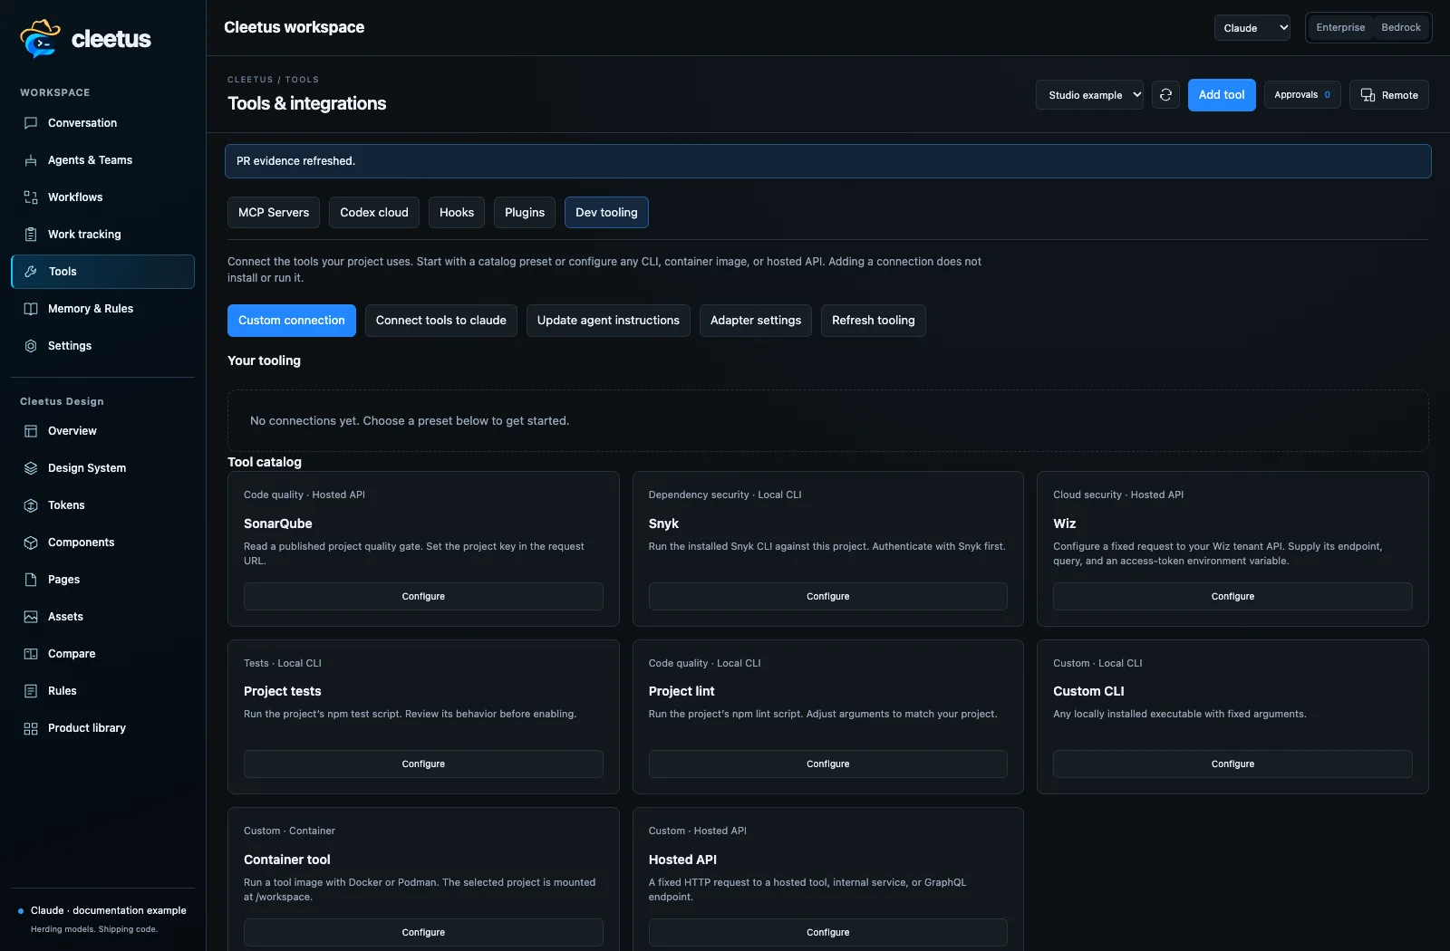Open the Approvals button
1450x951 pixels.
(1302, 95)
